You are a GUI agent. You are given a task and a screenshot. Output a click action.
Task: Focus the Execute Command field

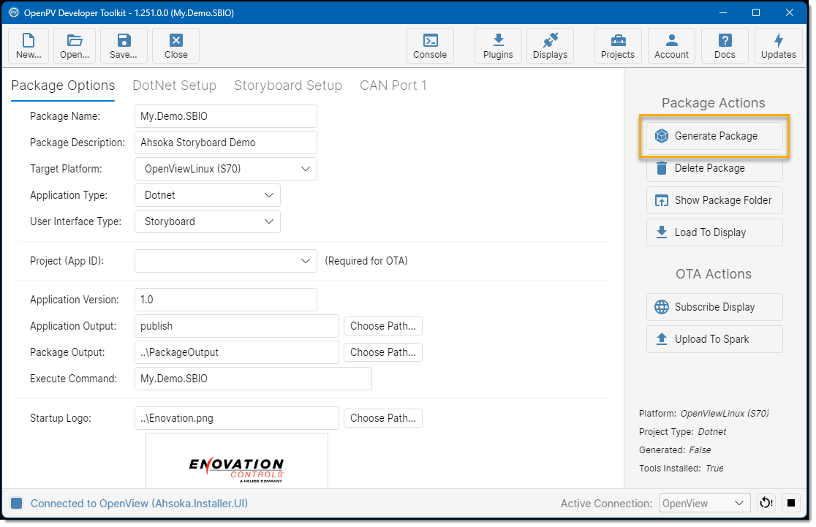(253, 379)
